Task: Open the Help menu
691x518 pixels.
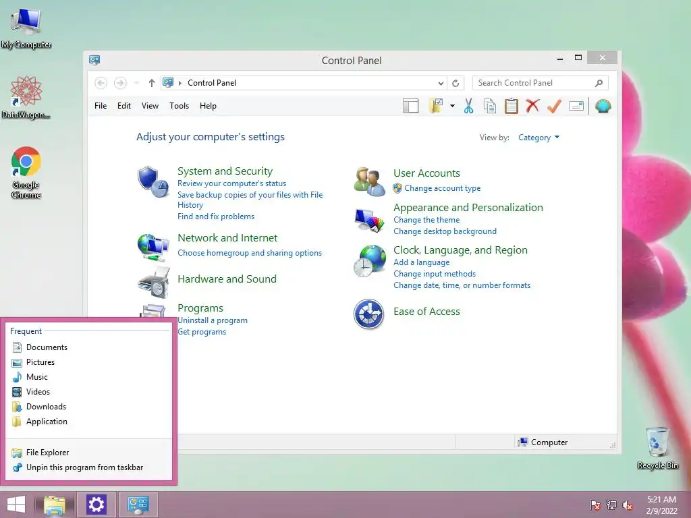Action: (208, 106)
